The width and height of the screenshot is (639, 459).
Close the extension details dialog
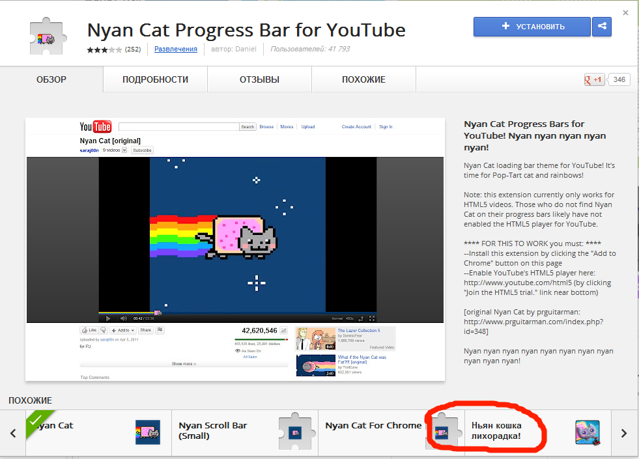[625, 13]
